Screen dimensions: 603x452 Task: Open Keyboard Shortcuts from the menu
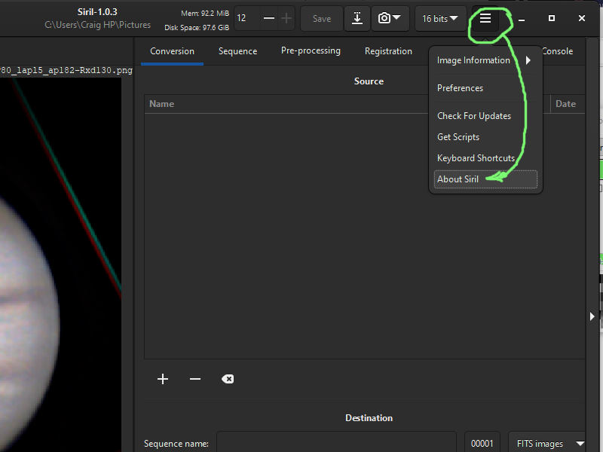(476, 158)
